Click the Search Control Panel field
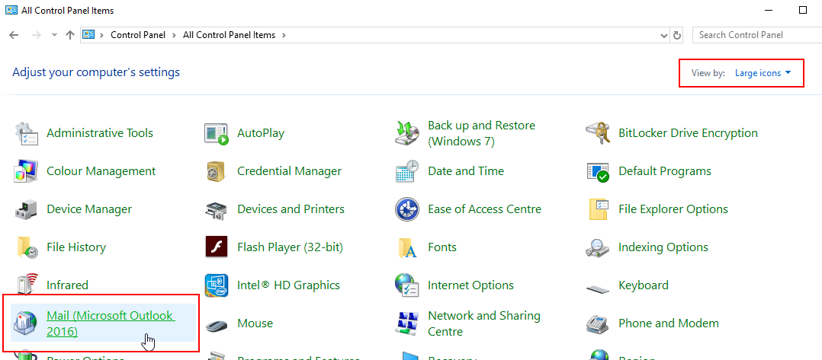Screen dimensions: 822x360 (757, 35)
